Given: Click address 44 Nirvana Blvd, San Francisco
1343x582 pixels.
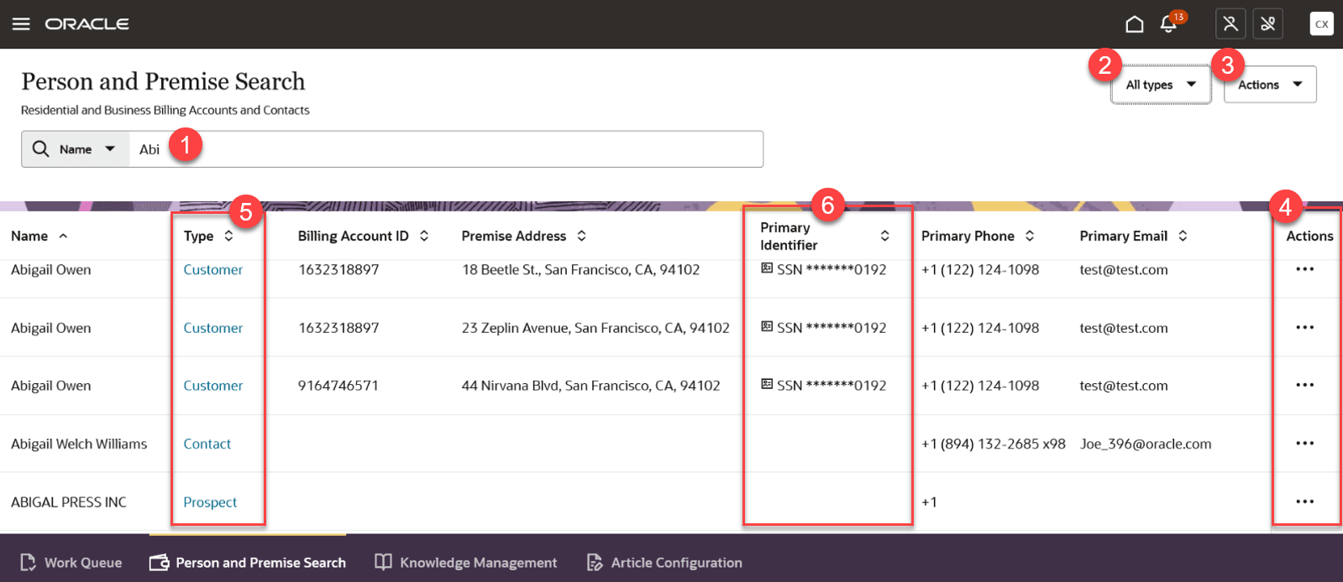Looking at the screenshot, I should 590,386.
